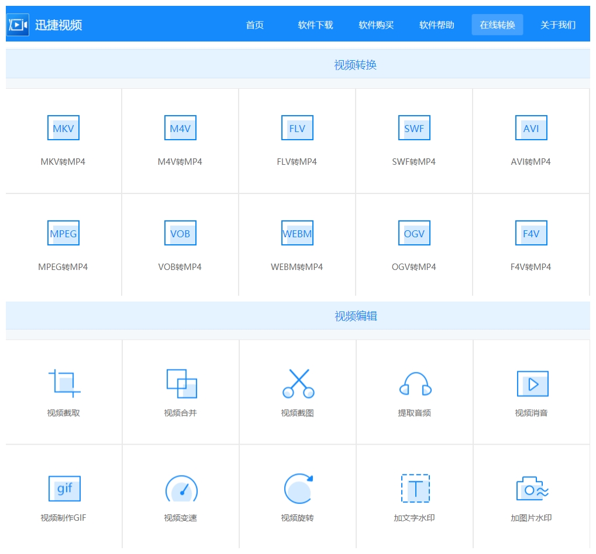The height and width of the screenshot is (554, 596).
Task: Select the 在线转换 menu tab
Action: click(497, 25)
